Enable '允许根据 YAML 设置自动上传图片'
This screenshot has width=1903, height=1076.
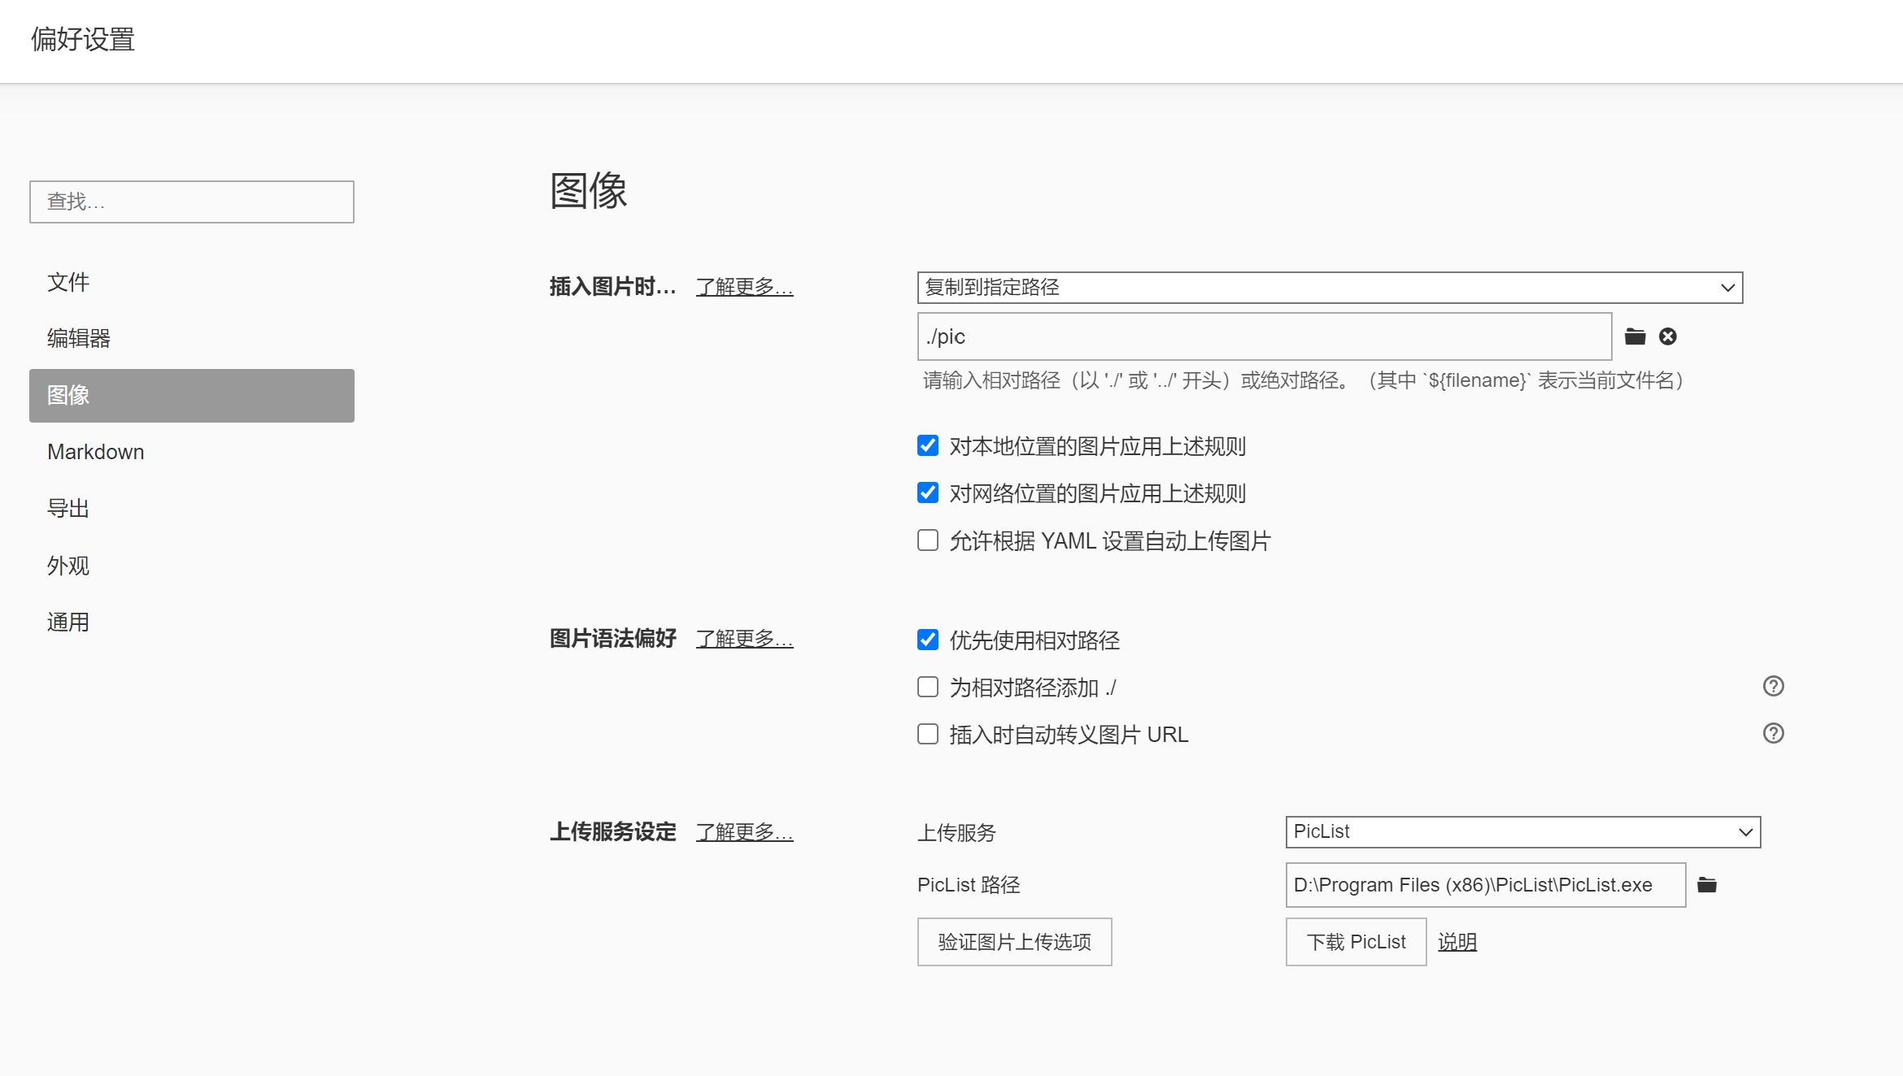pos(928,540)
